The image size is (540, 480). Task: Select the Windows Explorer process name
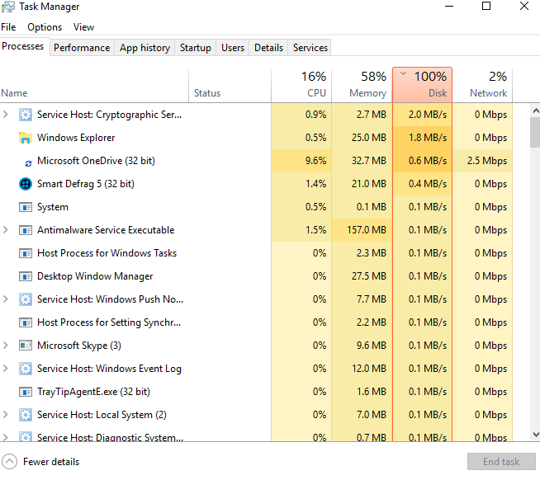pos(76,138)
